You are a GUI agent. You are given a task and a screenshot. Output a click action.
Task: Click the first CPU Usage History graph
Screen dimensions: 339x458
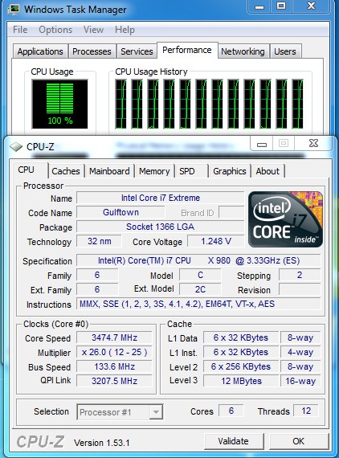[120, 104]
